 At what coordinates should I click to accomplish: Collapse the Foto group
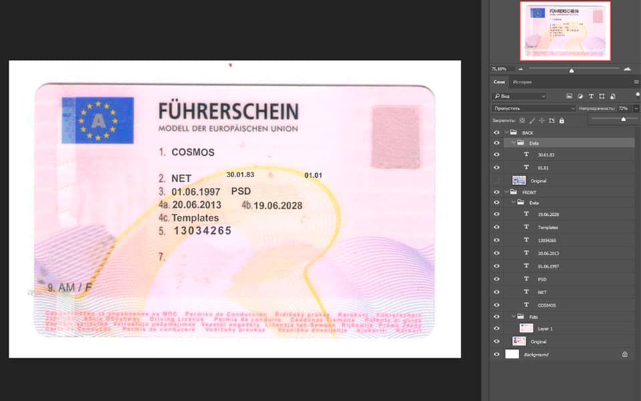pos(513,316)
